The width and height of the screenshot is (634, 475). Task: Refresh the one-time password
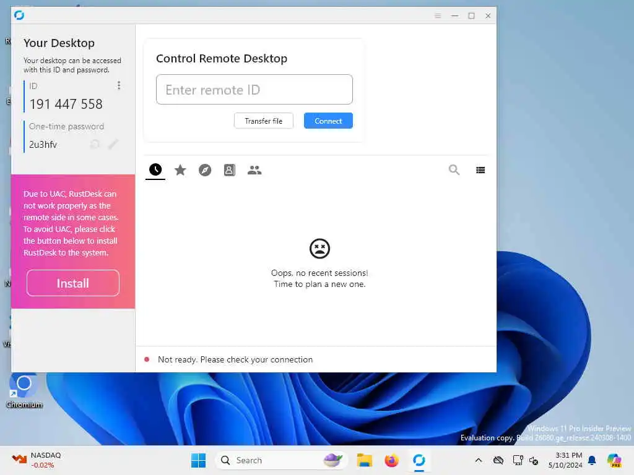tap(95, 144)
